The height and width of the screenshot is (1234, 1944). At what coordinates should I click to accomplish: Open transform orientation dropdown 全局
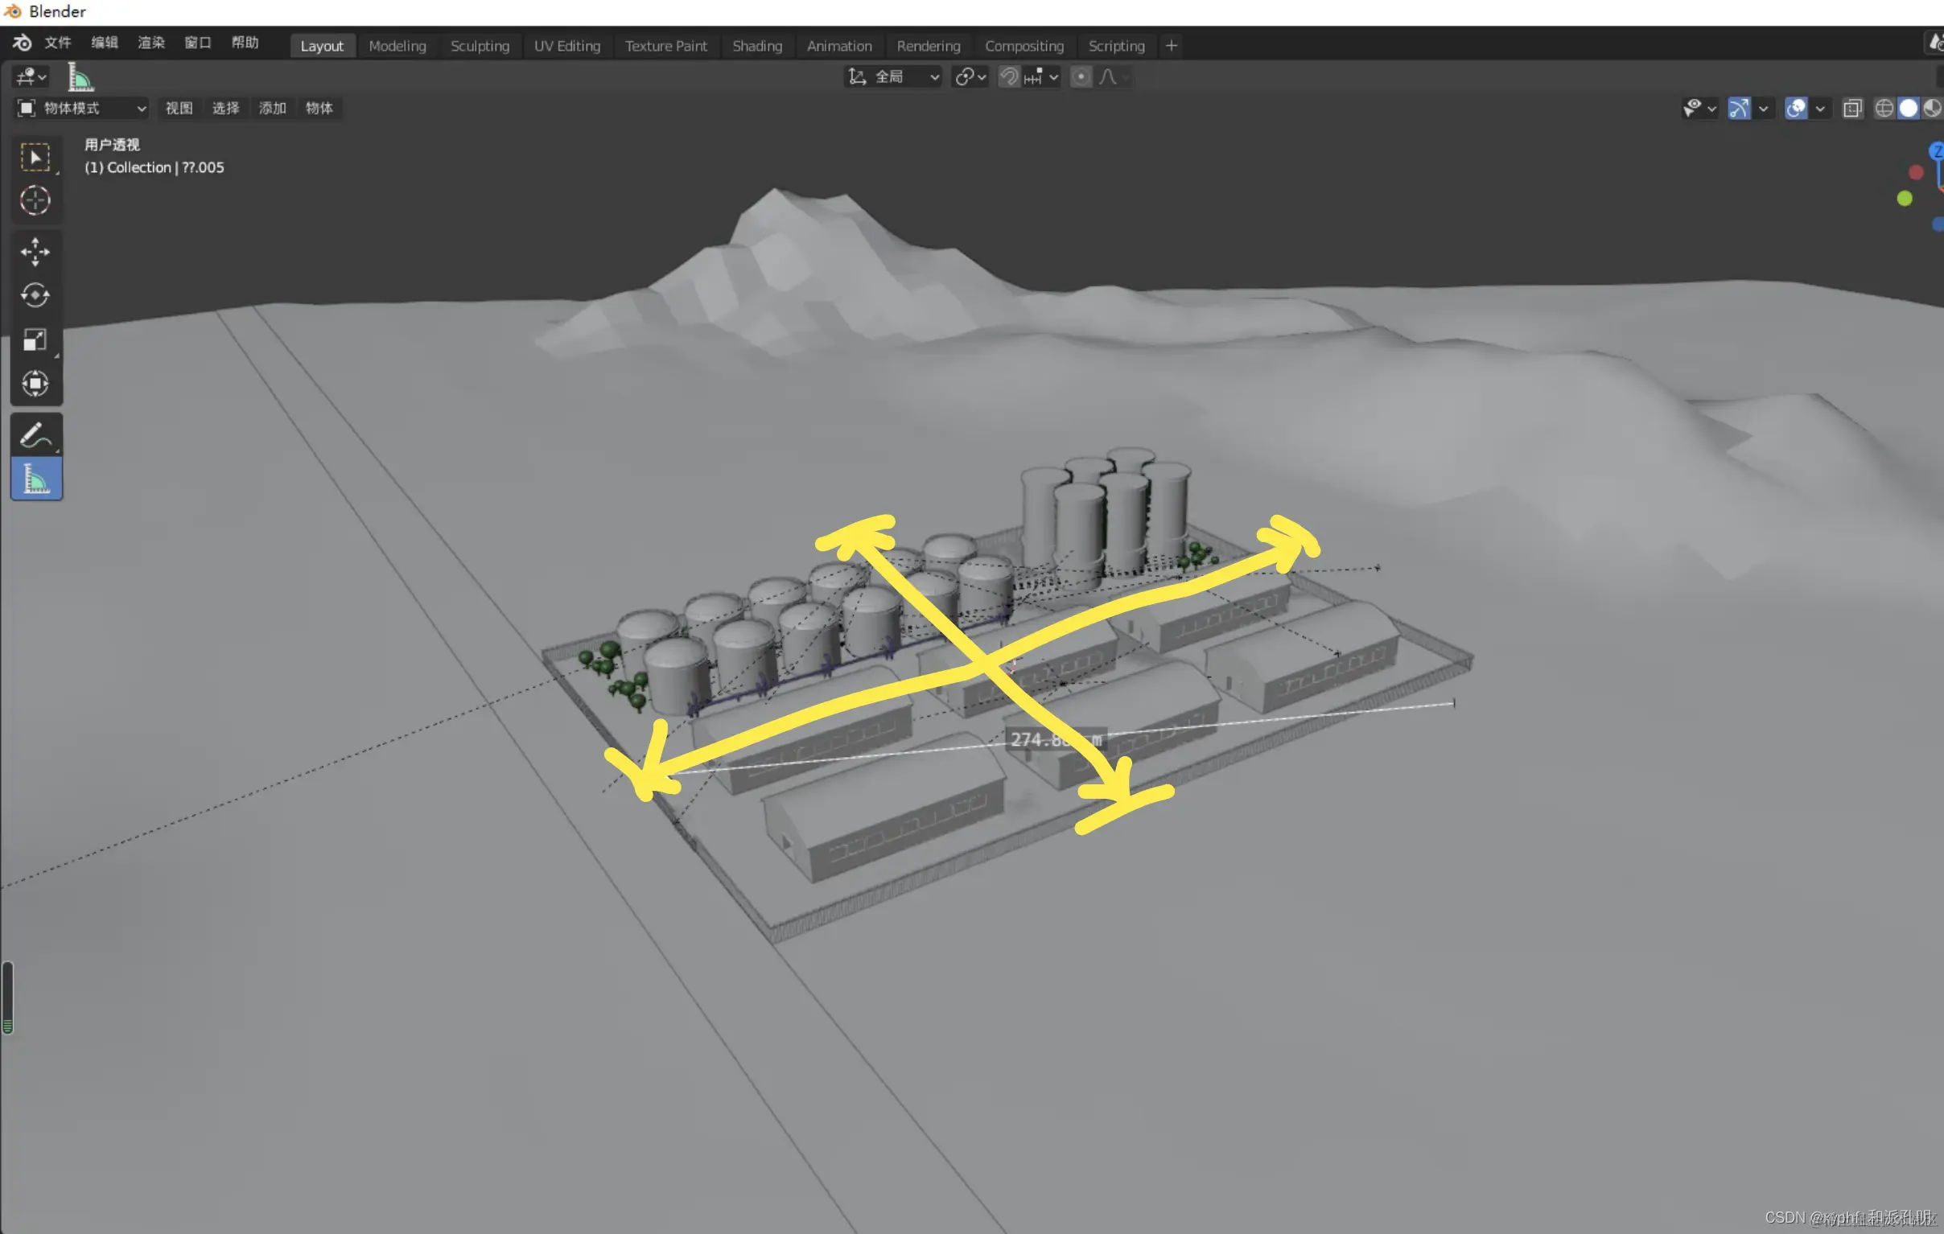tap(893, 76)
